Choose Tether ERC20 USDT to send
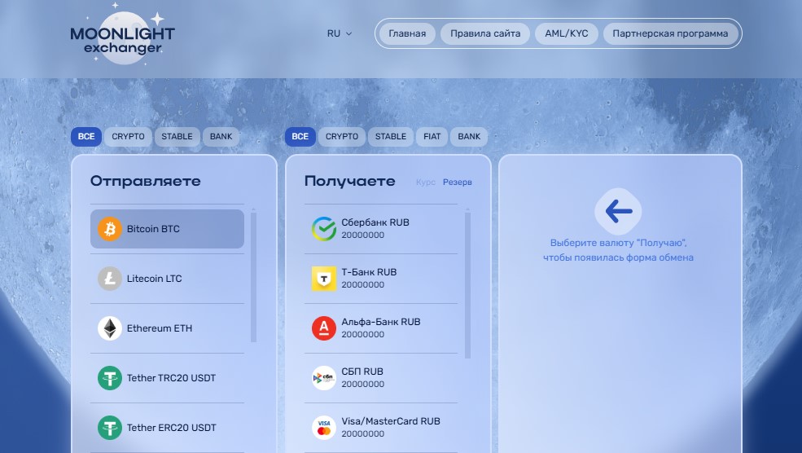802x453 pixels. pyautogui.click(x=167, y=428)
